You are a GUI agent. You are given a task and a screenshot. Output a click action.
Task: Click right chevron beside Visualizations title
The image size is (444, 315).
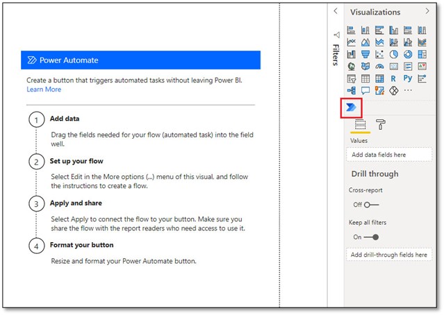click(427, 11)
